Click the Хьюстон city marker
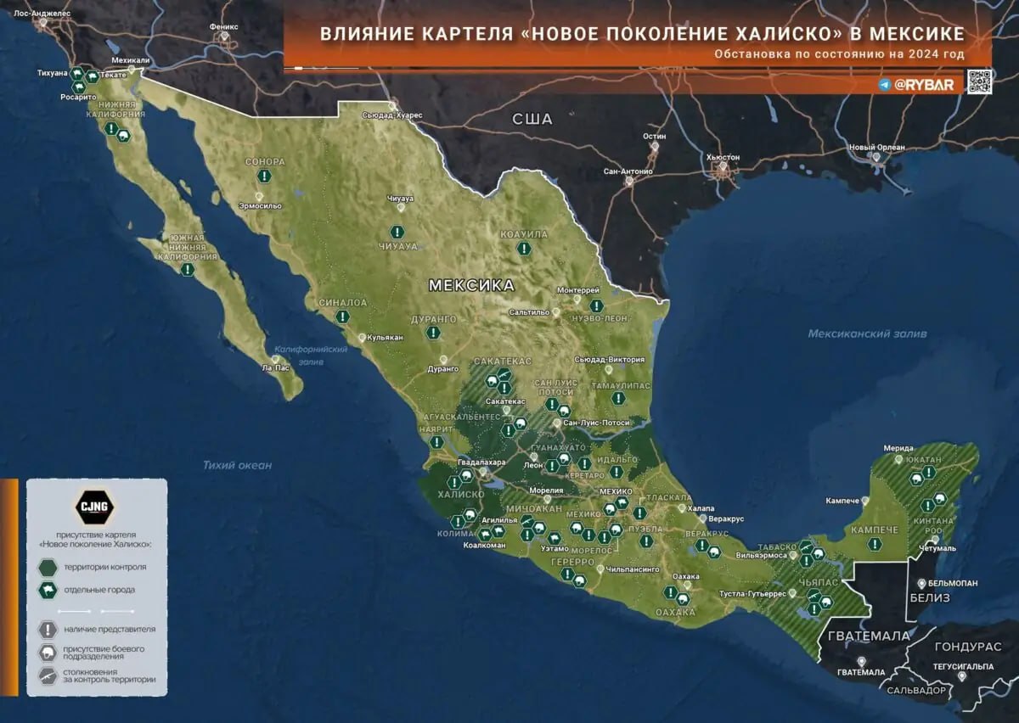 click(723, 168)
